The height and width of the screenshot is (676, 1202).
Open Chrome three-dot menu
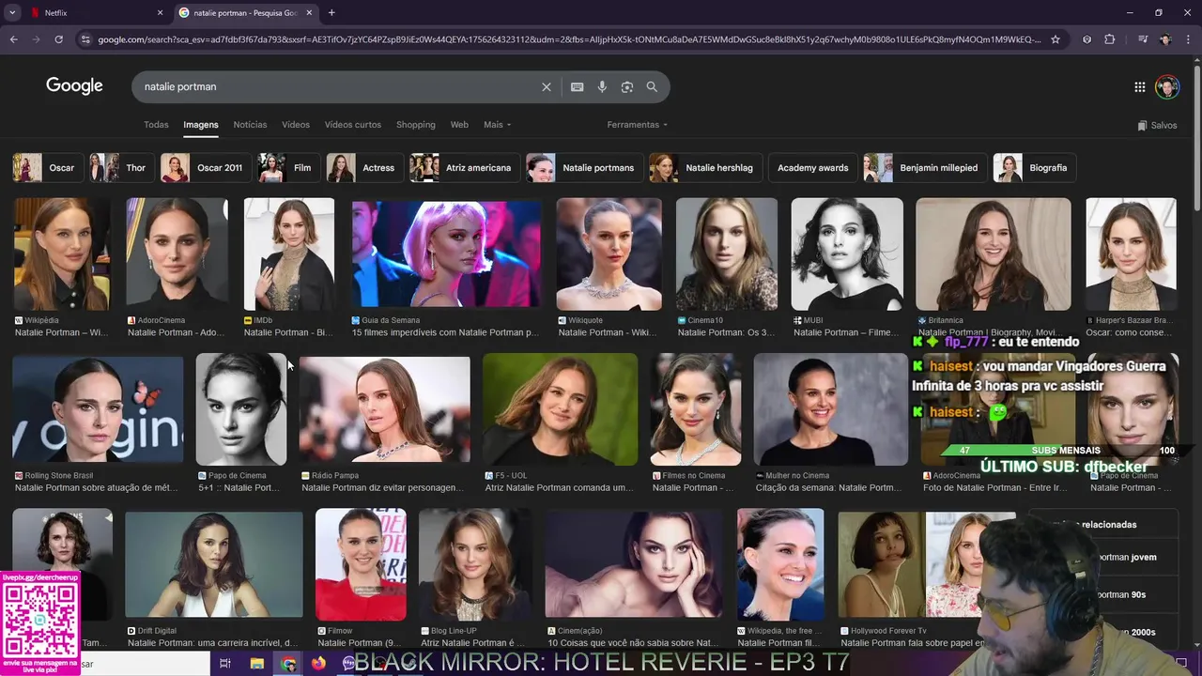click(1188, 39)
